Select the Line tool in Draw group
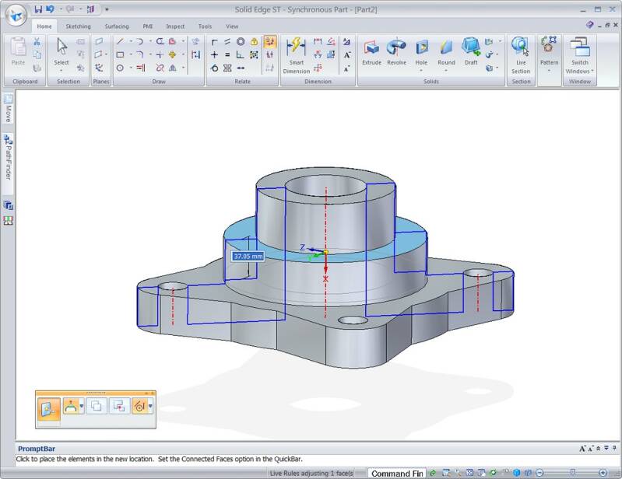622x479 pixels. (x=120, y=41)
